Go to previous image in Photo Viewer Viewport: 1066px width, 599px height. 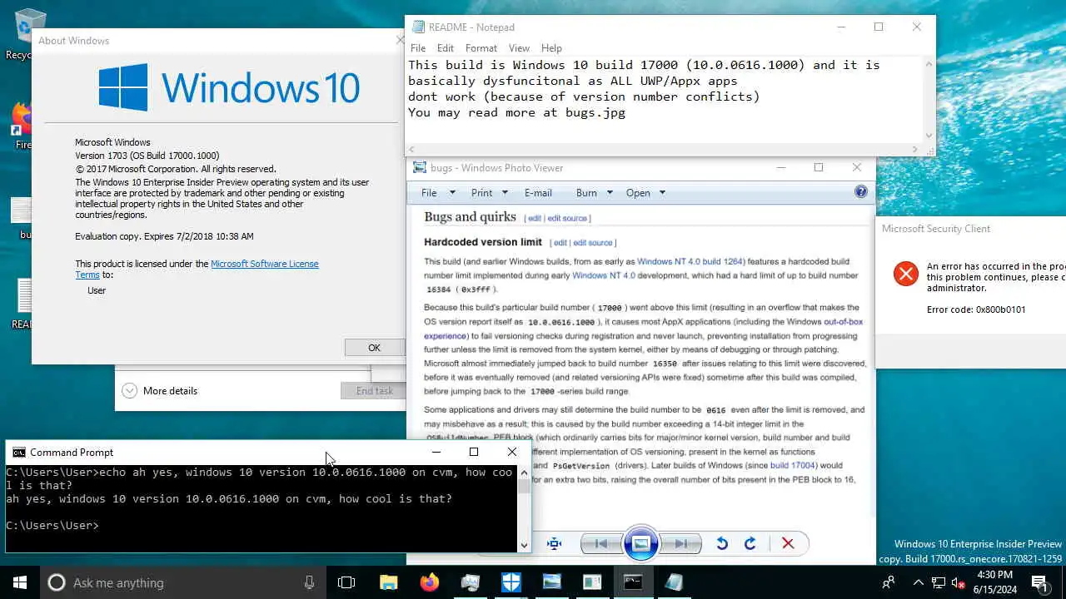(600, 543)
